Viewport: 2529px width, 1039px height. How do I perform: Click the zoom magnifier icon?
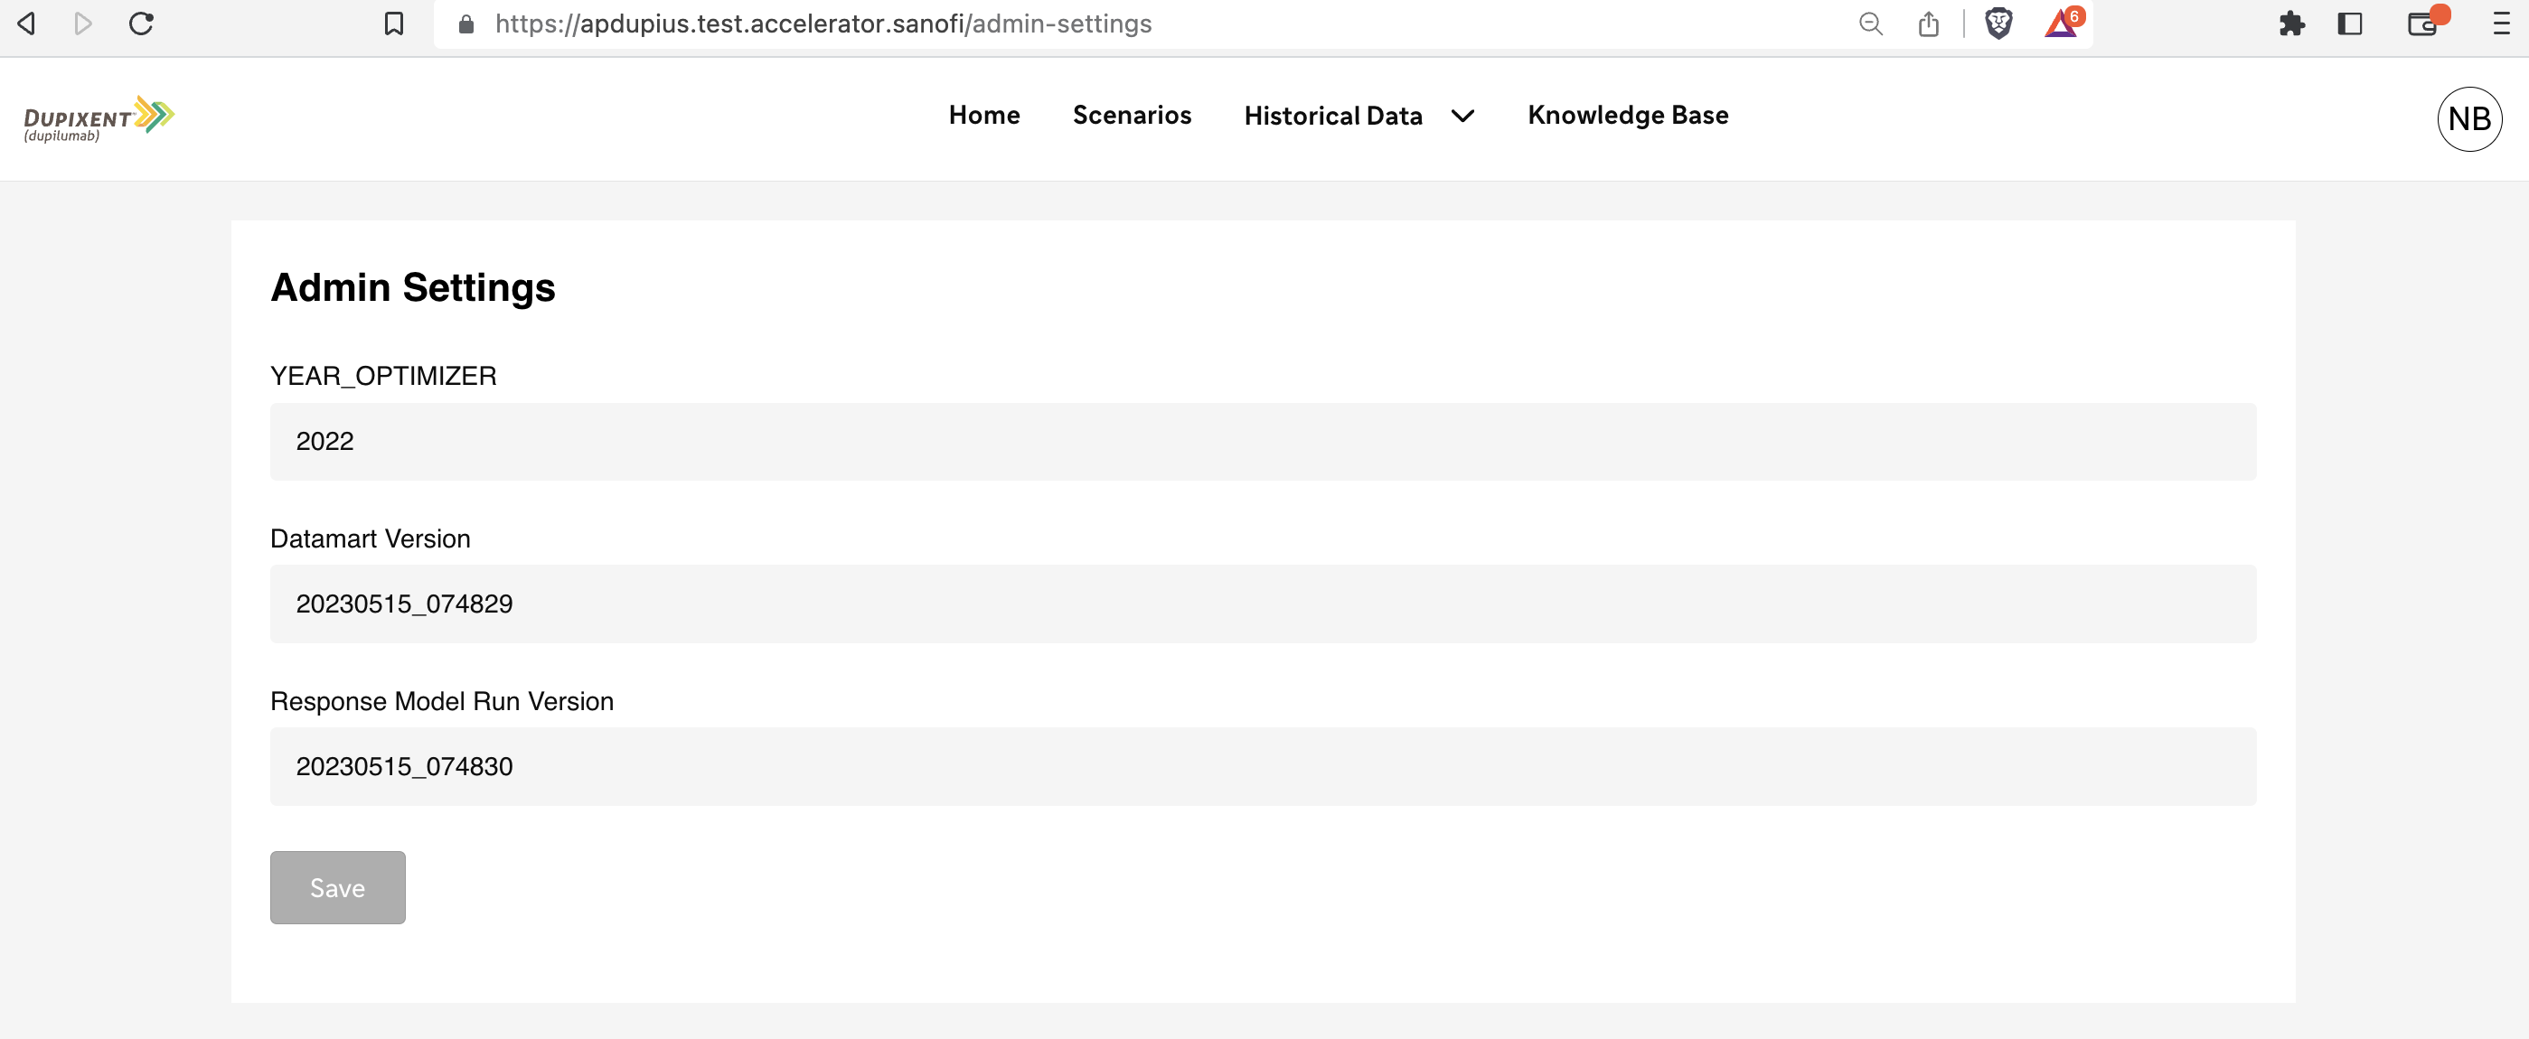click(1870, 23)
